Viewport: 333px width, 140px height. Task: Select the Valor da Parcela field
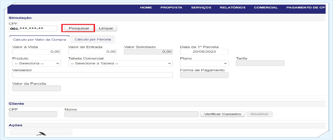pyautogui.click(x=36, y=88)
